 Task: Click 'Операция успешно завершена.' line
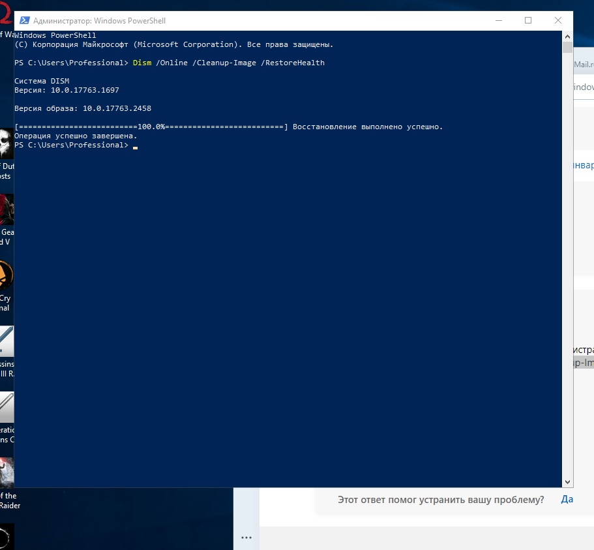(x=76, y=136)
